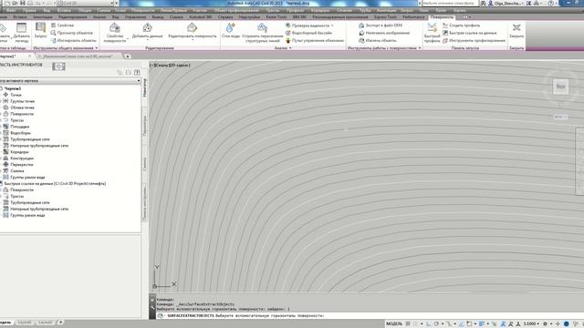Select Catchments (Водосборы) tree item

[x=20, y=133]
